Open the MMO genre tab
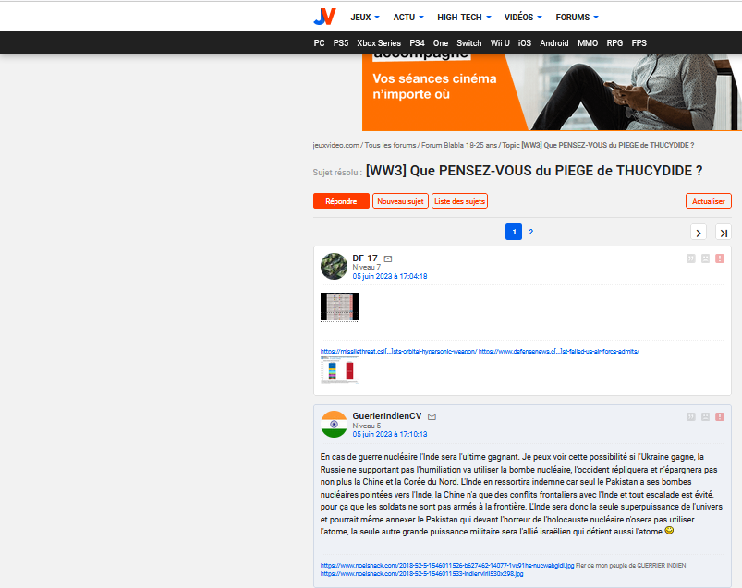Image resolution: width=742 pixels, height=588 pixels. (x=588, y=43)
